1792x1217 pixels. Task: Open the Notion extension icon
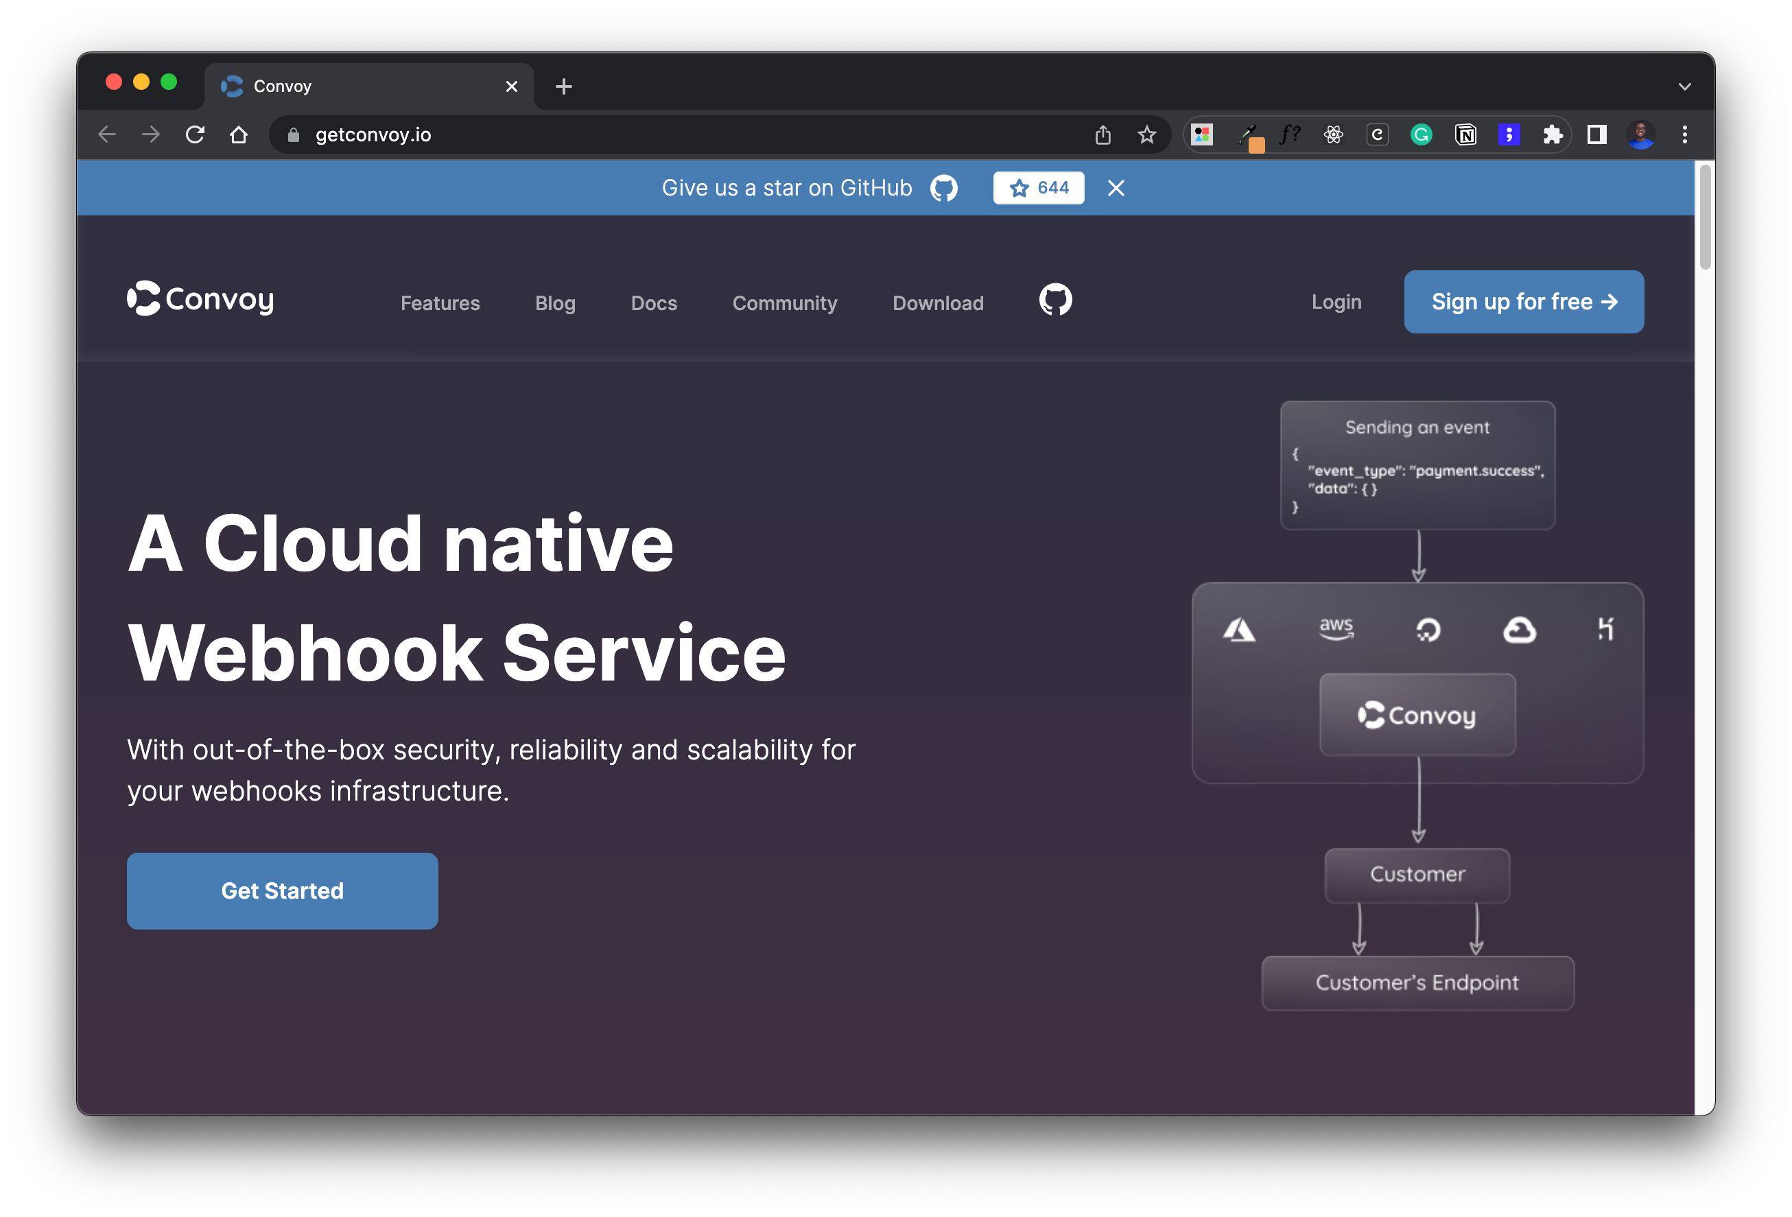click(1465, 135)
